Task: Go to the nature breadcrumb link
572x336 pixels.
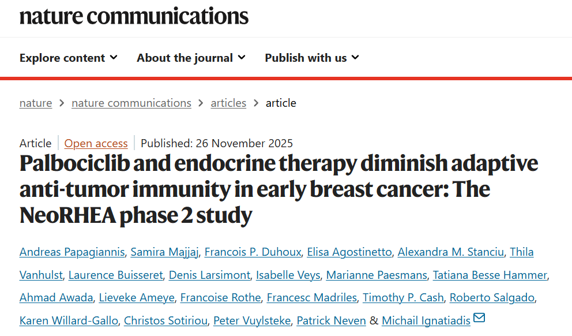Action: point(36,103)
